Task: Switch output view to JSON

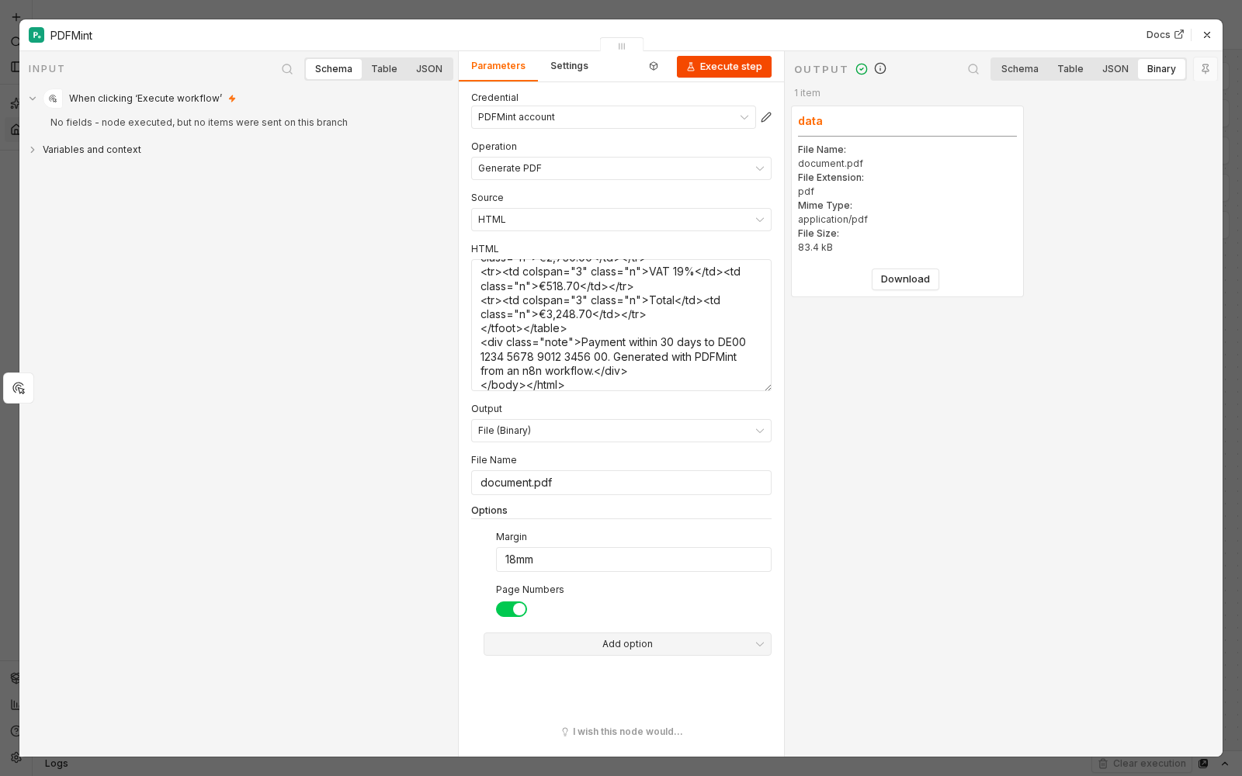Action: [x=1115, y=69]
